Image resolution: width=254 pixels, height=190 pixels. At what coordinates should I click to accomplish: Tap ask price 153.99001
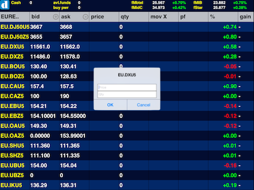click(73, 136)
